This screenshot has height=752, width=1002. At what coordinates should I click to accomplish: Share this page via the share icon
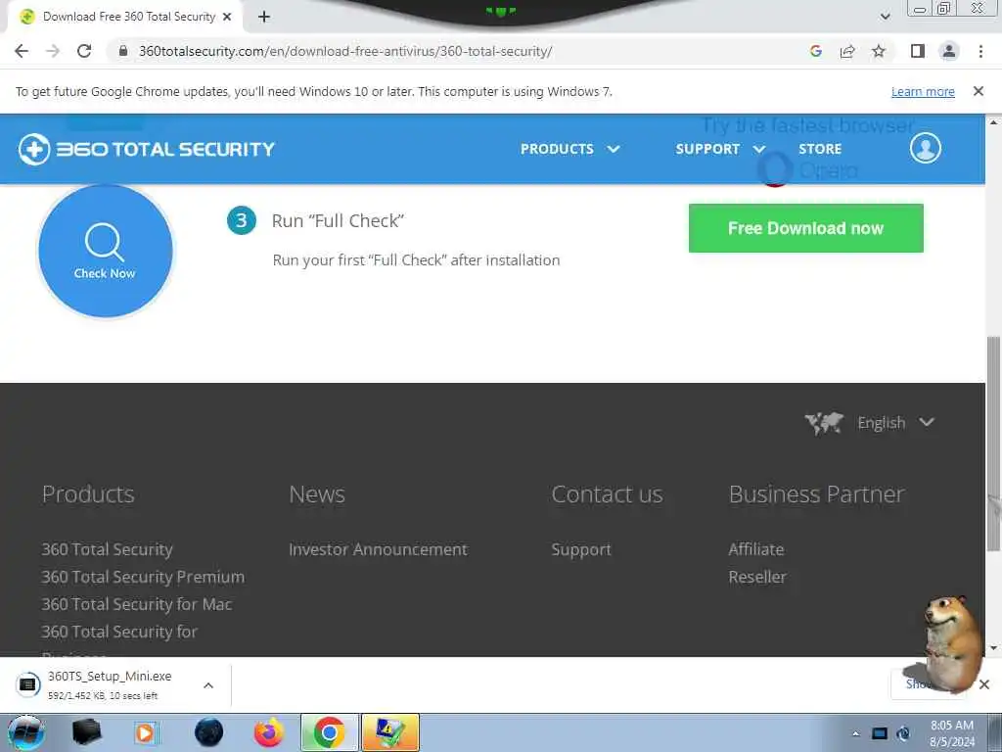pyautogui.click(x=847, y=51)
